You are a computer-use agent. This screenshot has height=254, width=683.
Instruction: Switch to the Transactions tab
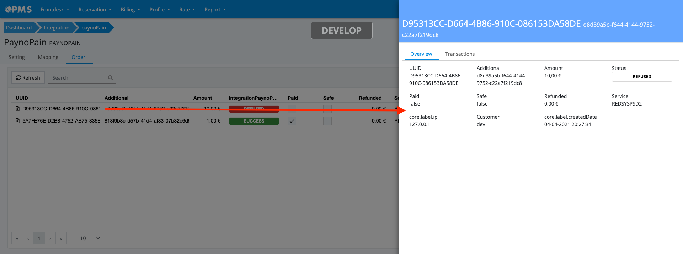click(x=460, y=54)
